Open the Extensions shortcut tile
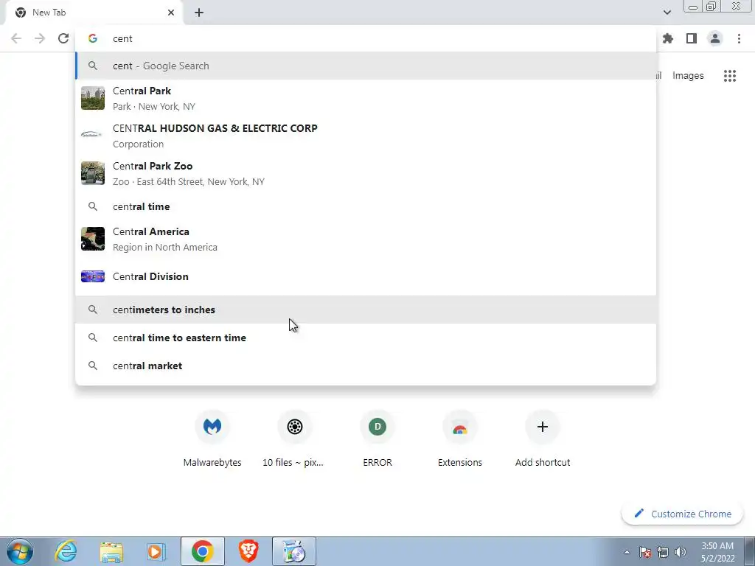Viewport: 755px width, 566px height. pos(460,439)
